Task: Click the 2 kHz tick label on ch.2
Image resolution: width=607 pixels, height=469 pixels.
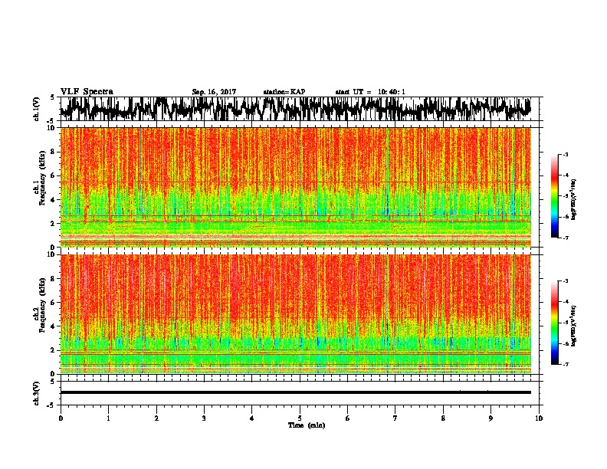Action: pyautogui.click(x=53, y=350)
